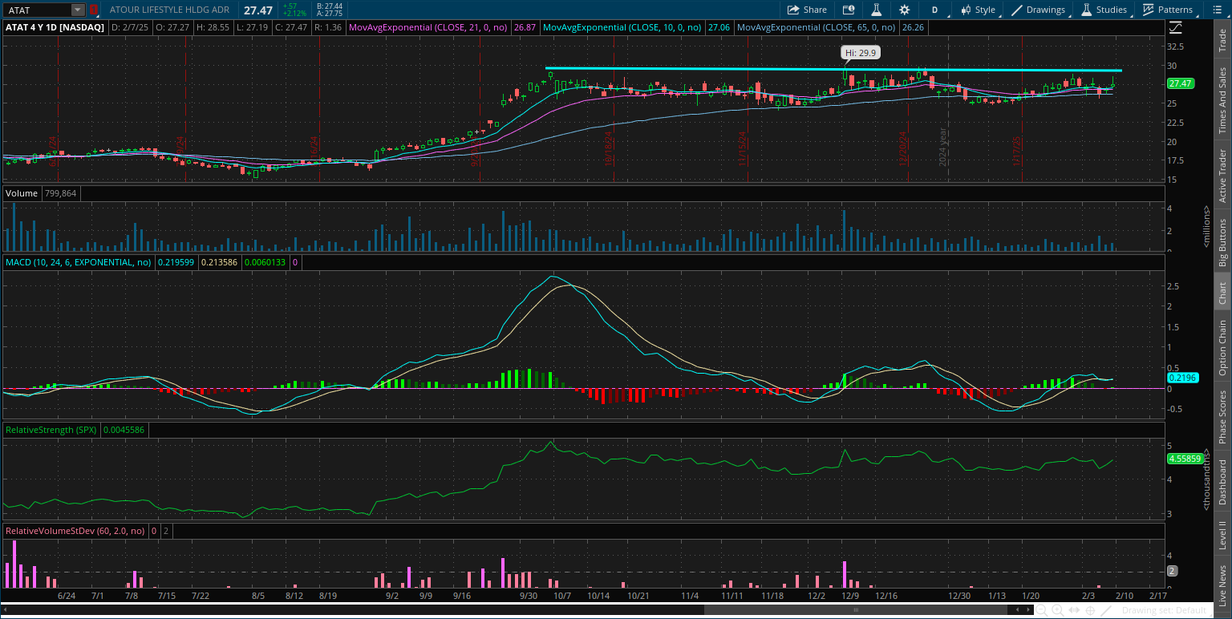Click the news/calendar events icon in toolbar

(849, 10)
